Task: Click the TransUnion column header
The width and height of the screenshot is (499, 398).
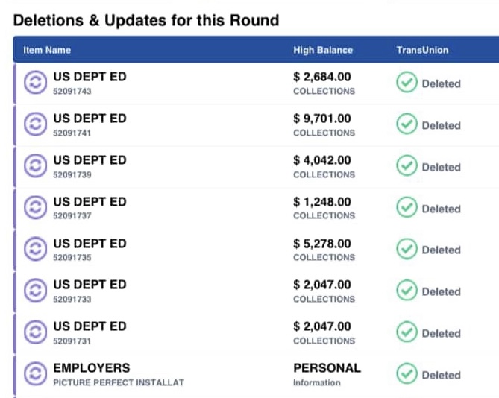Action: tap(422, 51)
